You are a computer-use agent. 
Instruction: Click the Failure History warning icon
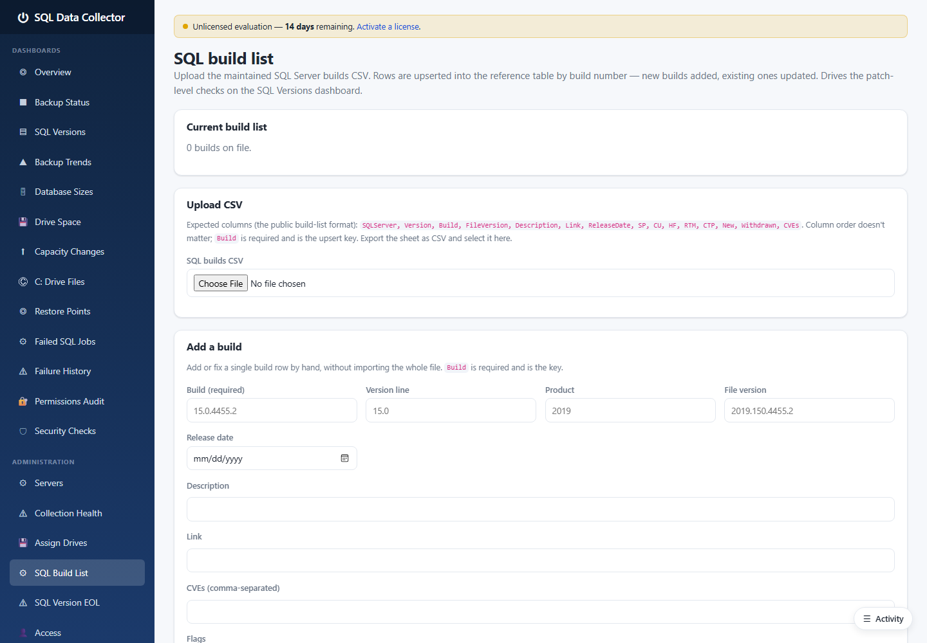pos(23,371)
